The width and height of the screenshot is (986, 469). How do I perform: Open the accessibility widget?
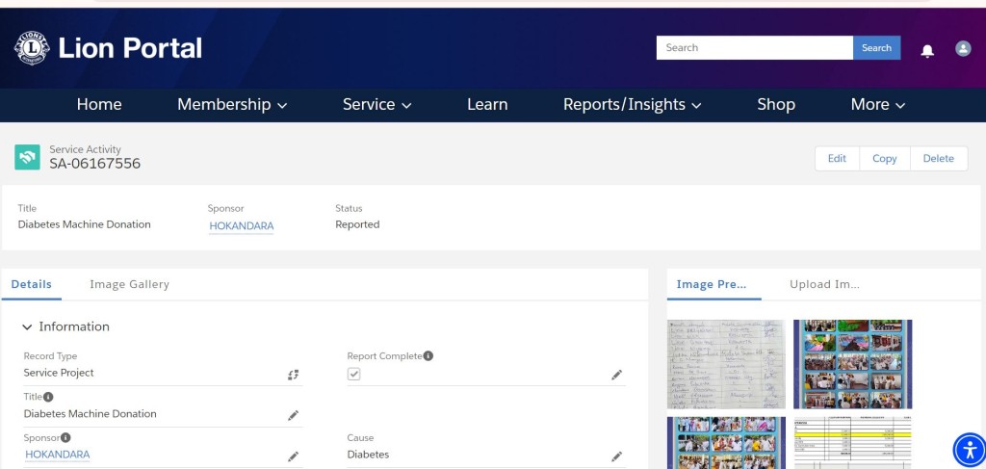pyautogui.click(x=970, y=450)
